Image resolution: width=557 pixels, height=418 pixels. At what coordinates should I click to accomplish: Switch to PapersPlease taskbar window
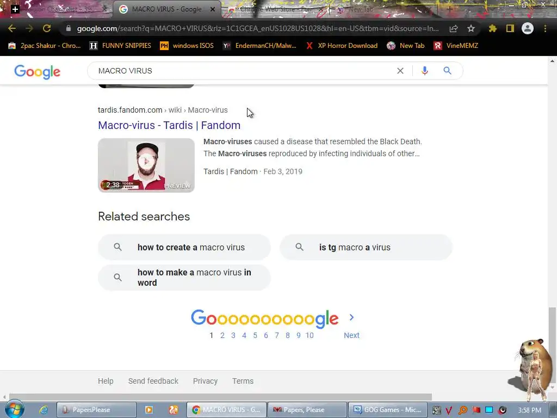pyautogui.click(x=97, y=410)
